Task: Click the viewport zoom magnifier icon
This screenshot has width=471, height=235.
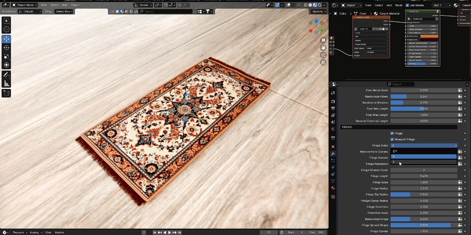Action: coord(323,40)
